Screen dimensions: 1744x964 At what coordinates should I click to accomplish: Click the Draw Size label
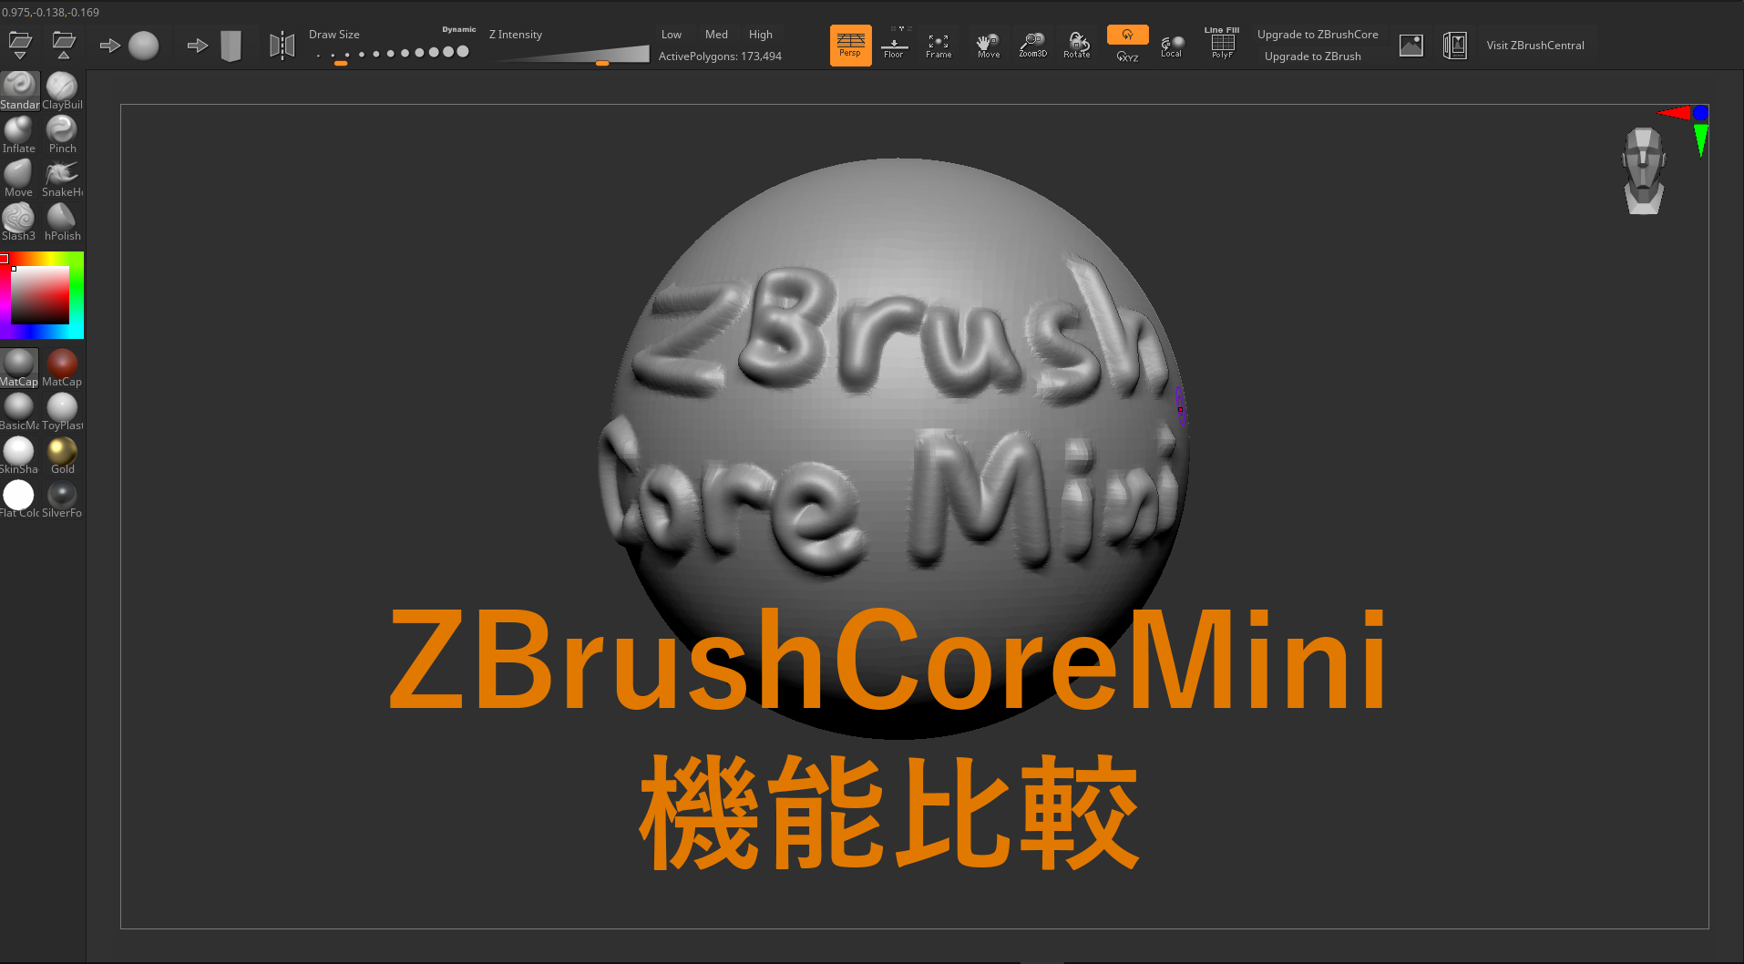(334, 35)
